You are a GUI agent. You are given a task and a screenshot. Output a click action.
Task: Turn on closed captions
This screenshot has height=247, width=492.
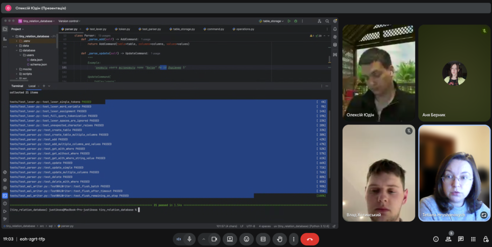(x=263, y=239)
